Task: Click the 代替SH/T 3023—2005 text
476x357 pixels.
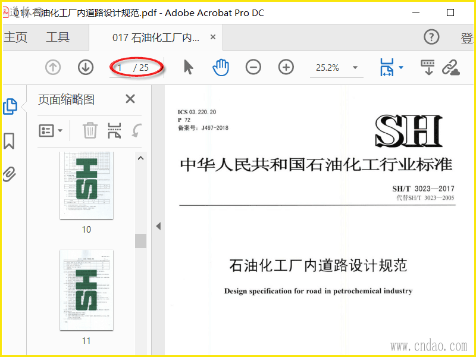Action: tap(425, 198)
